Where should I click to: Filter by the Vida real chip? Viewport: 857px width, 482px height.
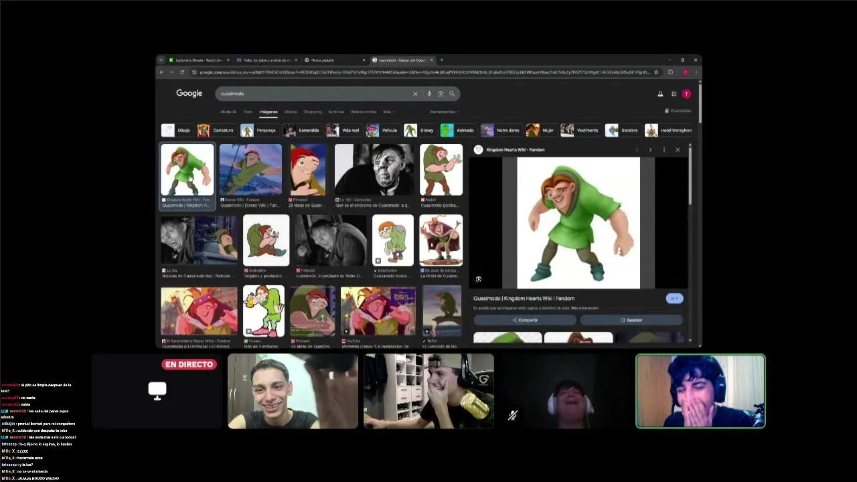[343, 131]
